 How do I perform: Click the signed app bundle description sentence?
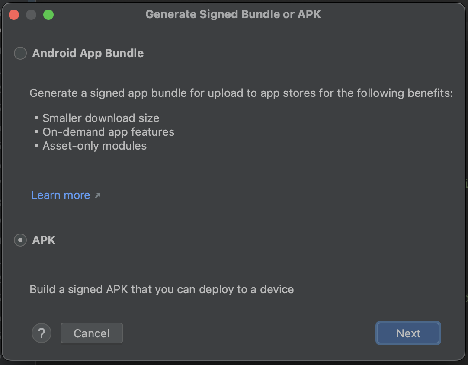pos(241,93)
